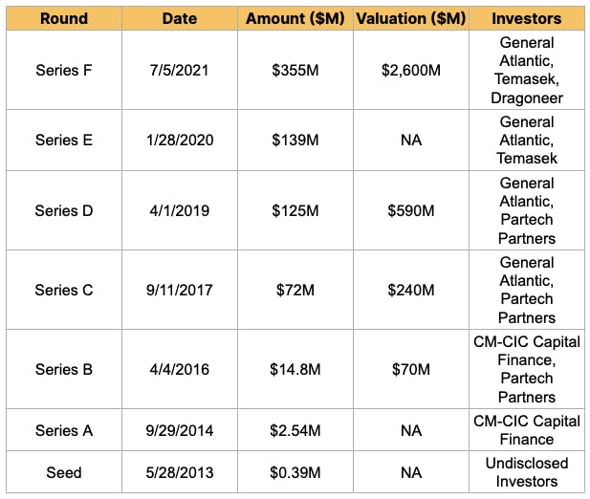
Task: Click the Undisclosed Investors cell
Action: click(526, 472)
